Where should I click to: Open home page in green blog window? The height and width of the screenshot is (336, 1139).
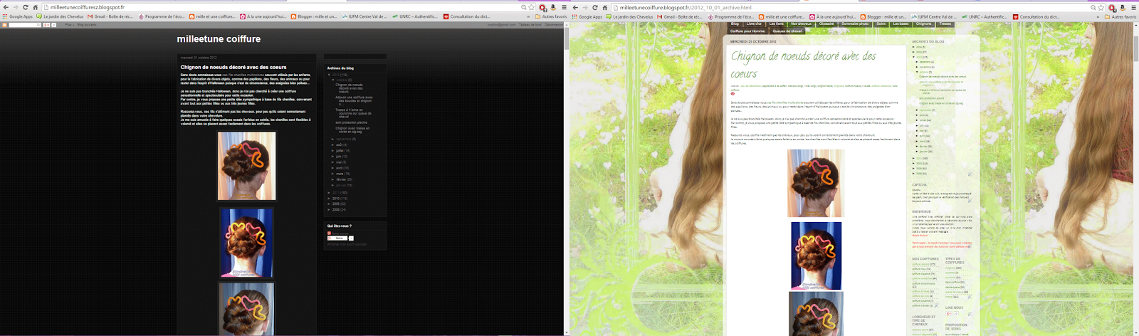(604, 7)
